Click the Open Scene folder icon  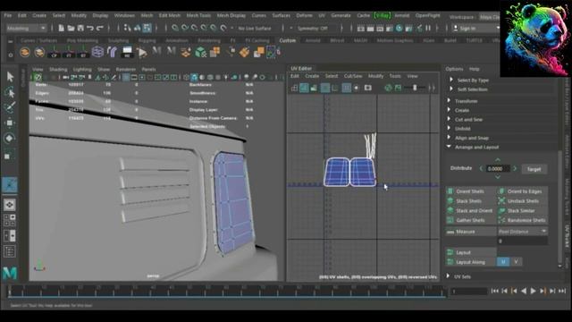(x=71, y=28)
